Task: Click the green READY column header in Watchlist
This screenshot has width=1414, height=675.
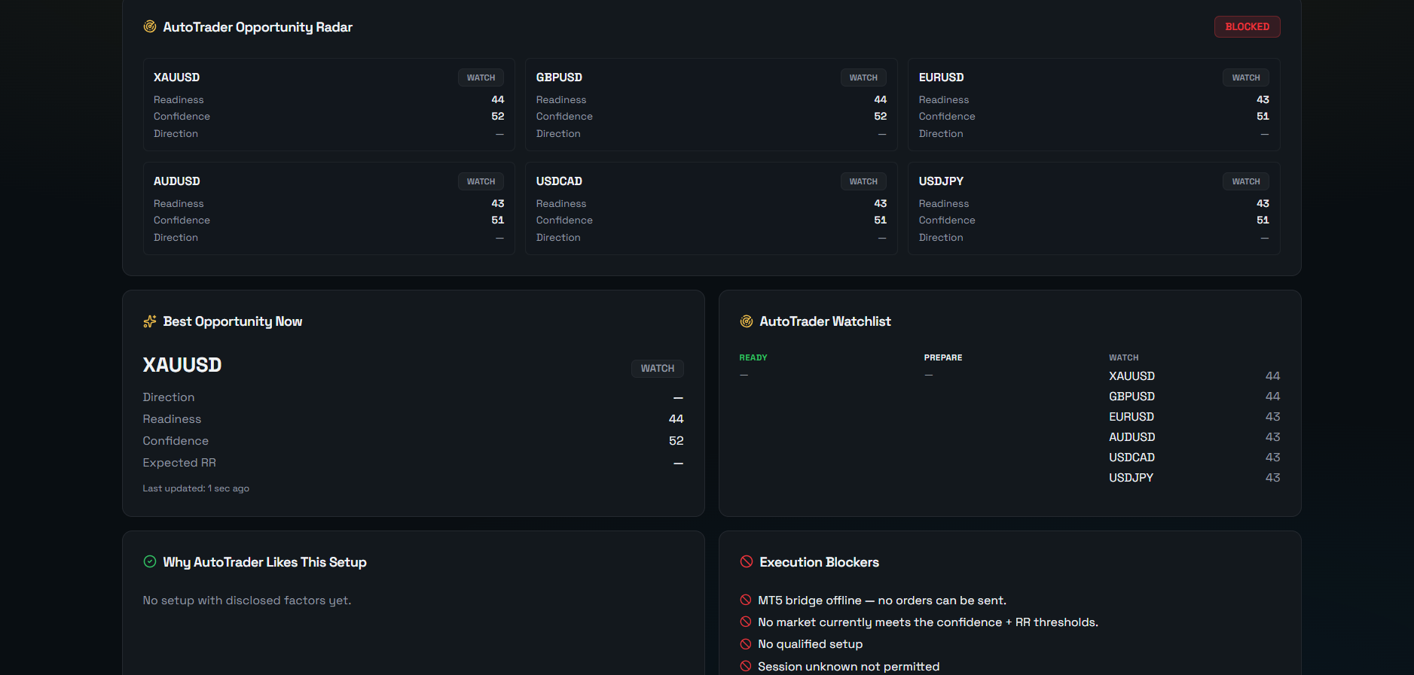Action: coord(753,357)
